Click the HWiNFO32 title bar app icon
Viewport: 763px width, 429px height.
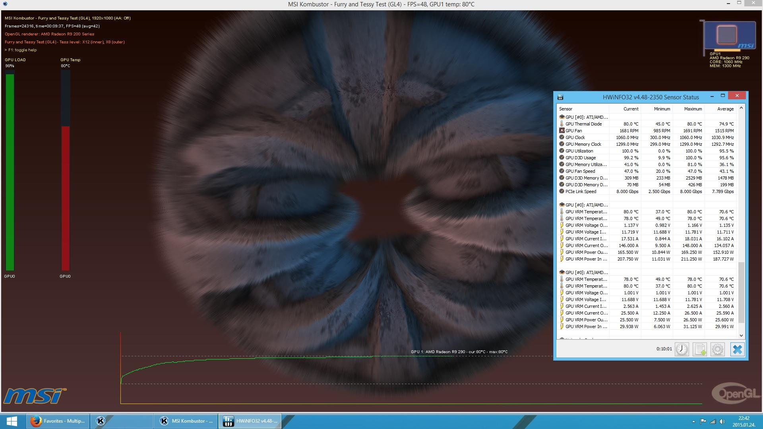560,97
